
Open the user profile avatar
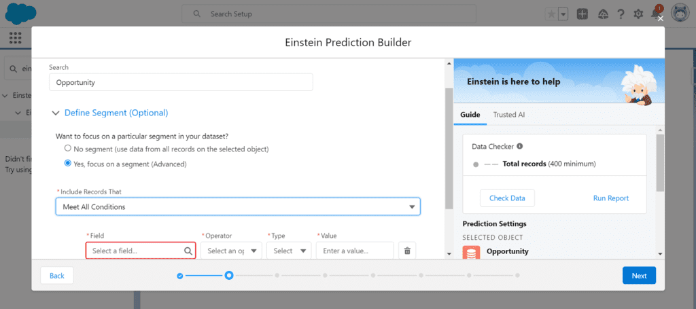(679, 14)
